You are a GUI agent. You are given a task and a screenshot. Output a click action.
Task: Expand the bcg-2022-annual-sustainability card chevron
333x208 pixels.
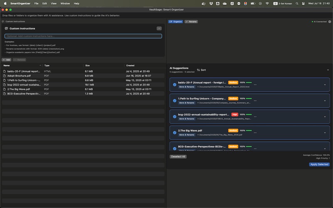coord(325,117)
